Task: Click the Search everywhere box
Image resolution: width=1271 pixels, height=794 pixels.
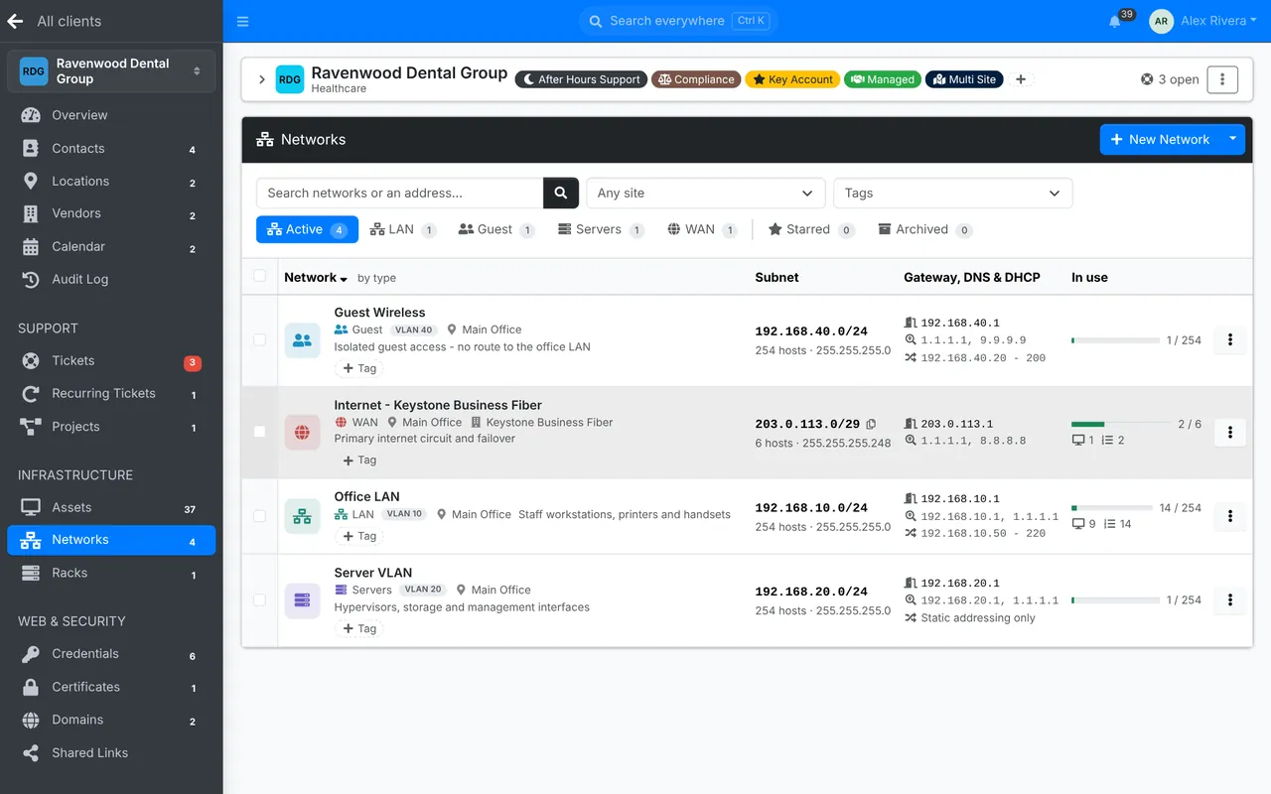Action: pyautogui.click(x=678, y=21)
